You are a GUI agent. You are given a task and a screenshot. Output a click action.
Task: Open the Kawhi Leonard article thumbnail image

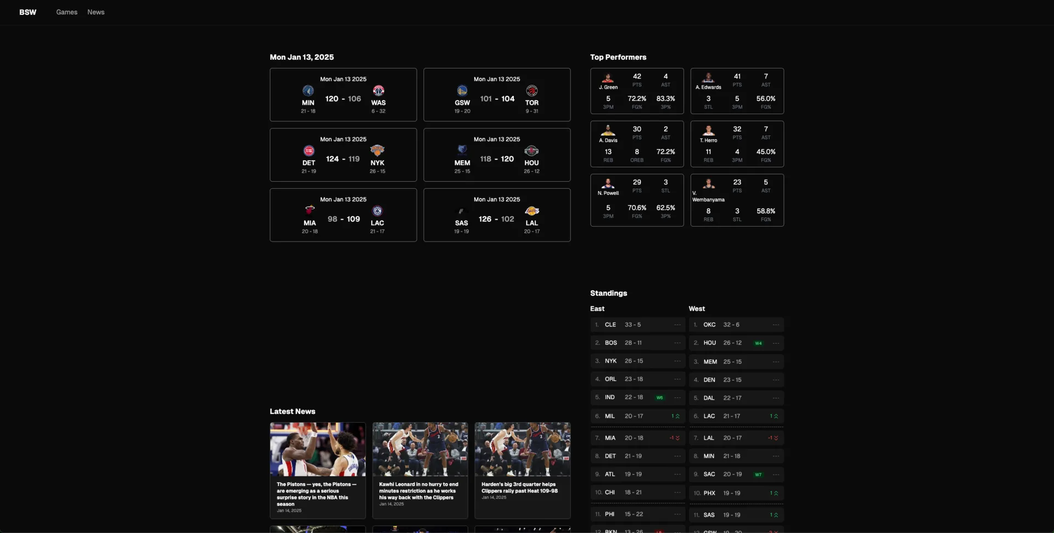tap(420, 449)
